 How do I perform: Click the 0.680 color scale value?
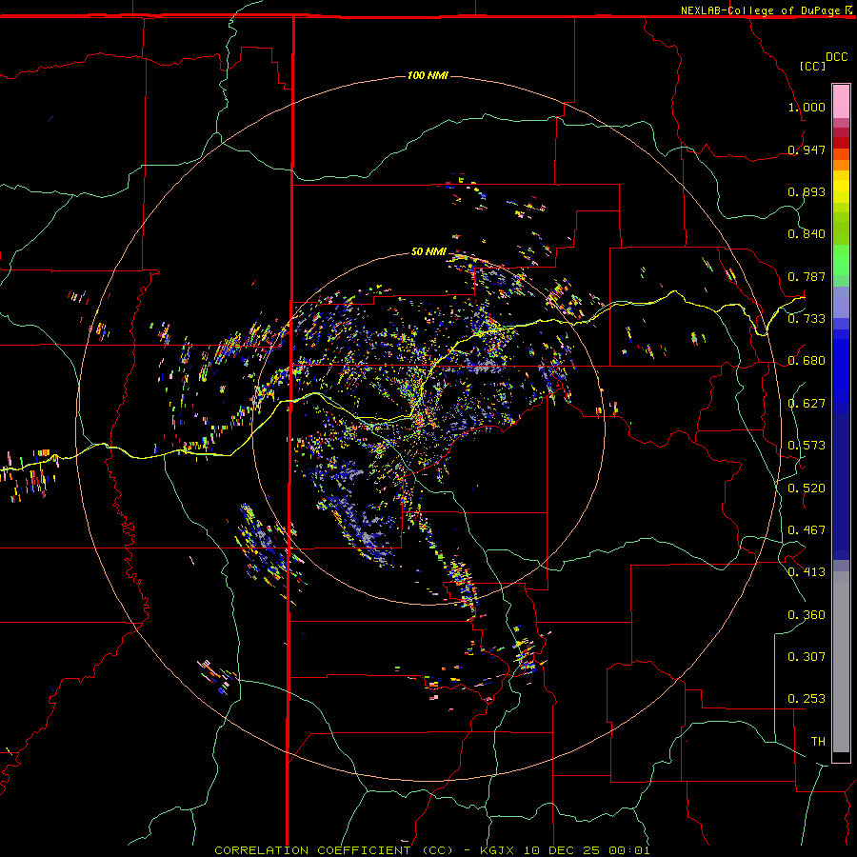(807, 361)
